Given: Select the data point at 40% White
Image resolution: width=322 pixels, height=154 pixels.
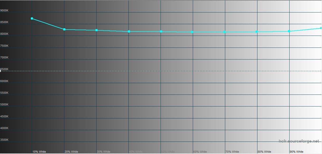Looking at the screenshot, I should (129, 31).
